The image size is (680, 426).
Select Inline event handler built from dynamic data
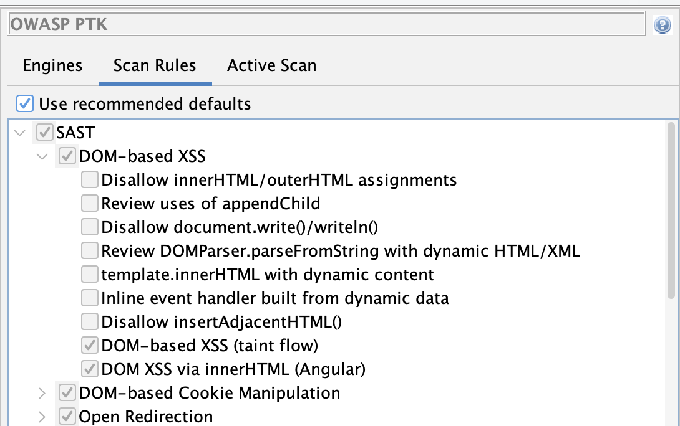[x=275, y=298]
